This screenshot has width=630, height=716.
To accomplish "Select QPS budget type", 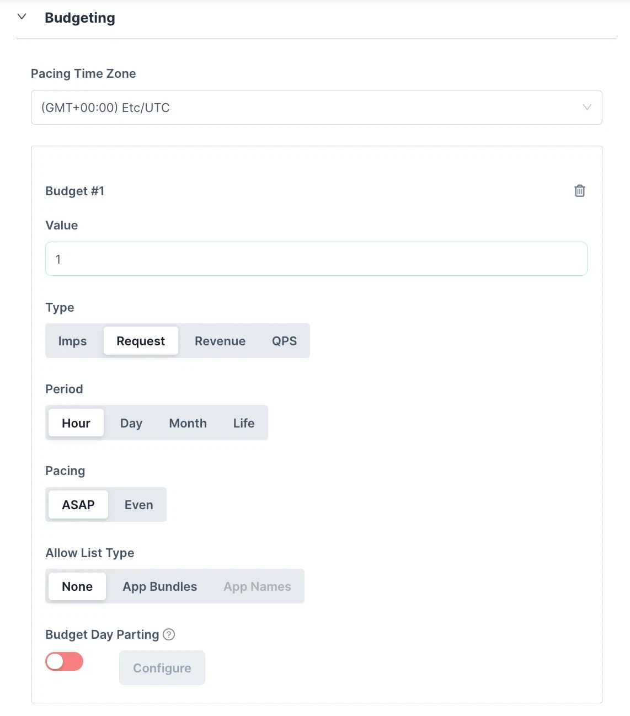I will 285,341.
